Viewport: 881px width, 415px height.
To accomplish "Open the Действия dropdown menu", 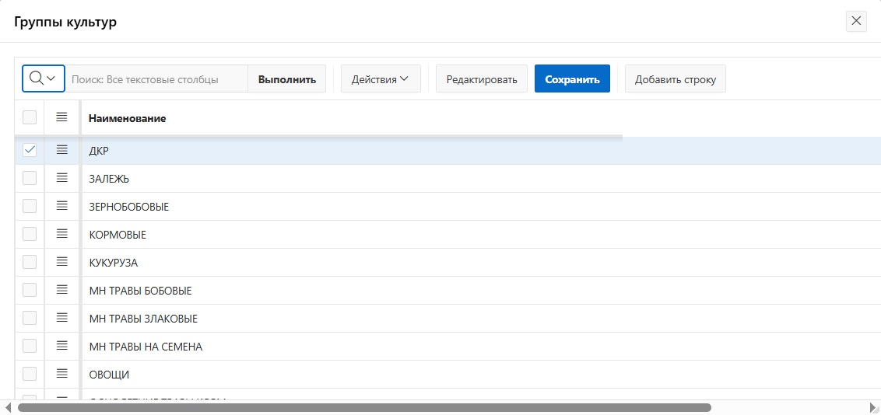I will pos(380,79).
